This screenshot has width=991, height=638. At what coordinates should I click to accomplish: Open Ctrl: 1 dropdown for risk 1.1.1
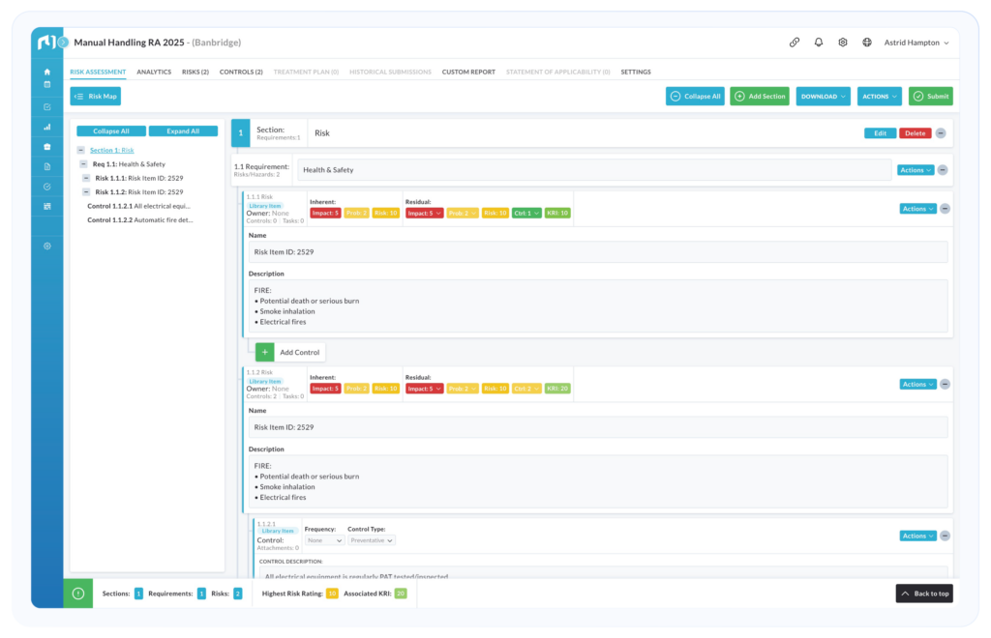click(526, 214)
